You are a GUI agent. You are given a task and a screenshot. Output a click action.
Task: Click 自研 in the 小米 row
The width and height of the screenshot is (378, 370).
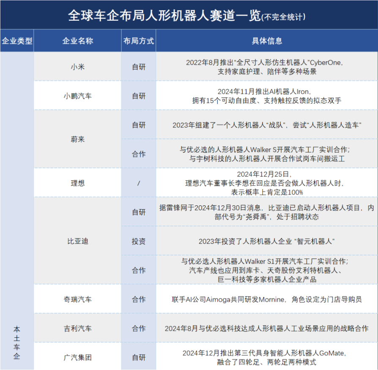click(x=139, y=66)
